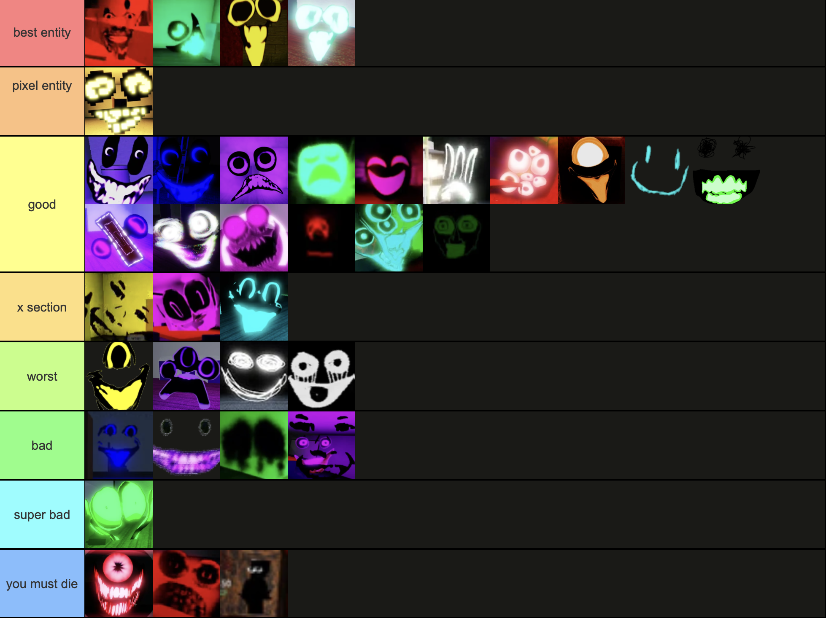
Task: Click the red entity in 'best entity' tier
Action: [x=119, y=33]
